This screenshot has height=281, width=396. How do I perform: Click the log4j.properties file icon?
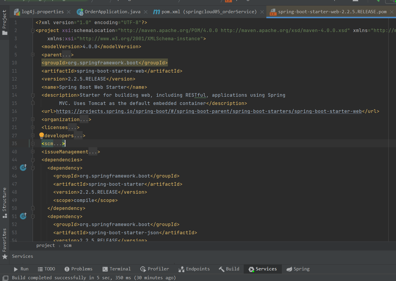[17, 12]
